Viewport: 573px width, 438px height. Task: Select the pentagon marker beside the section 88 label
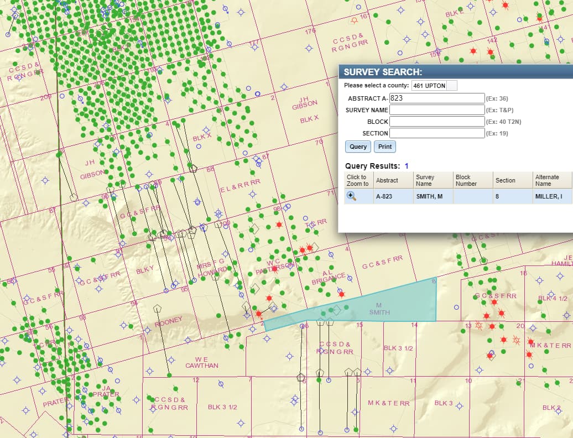point(193,169)
